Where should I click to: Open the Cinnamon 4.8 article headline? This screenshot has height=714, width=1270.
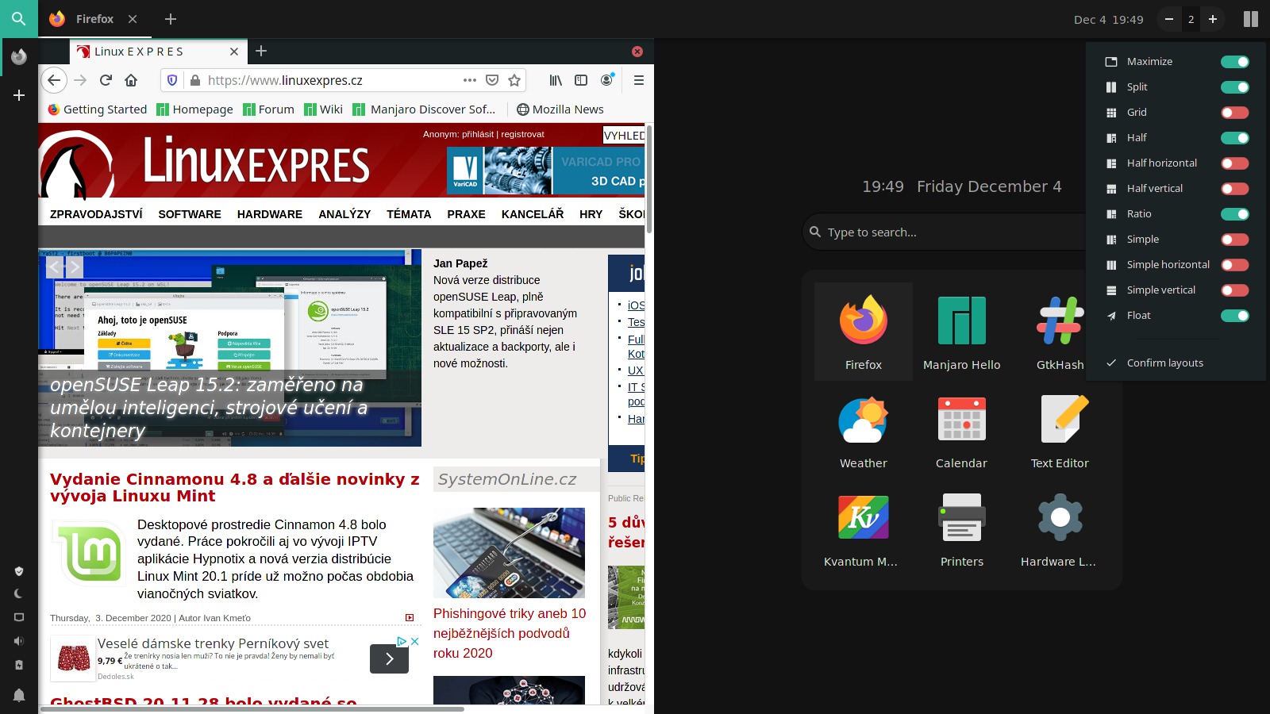(234, 487)
